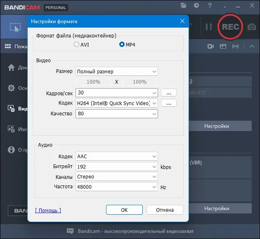
Task: Open the Частота 48000 dropdown
Action: 116,187
